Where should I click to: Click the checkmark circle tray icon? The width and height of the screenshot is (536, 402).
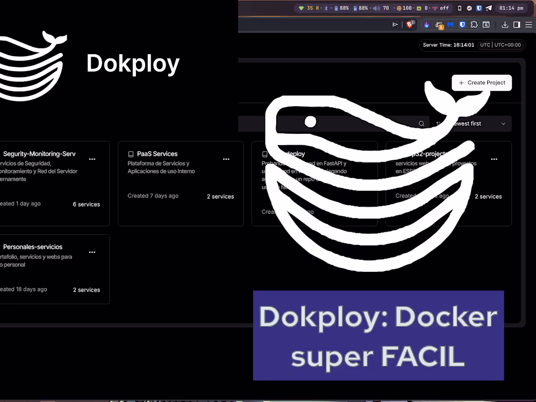click(x=469, y=8)
